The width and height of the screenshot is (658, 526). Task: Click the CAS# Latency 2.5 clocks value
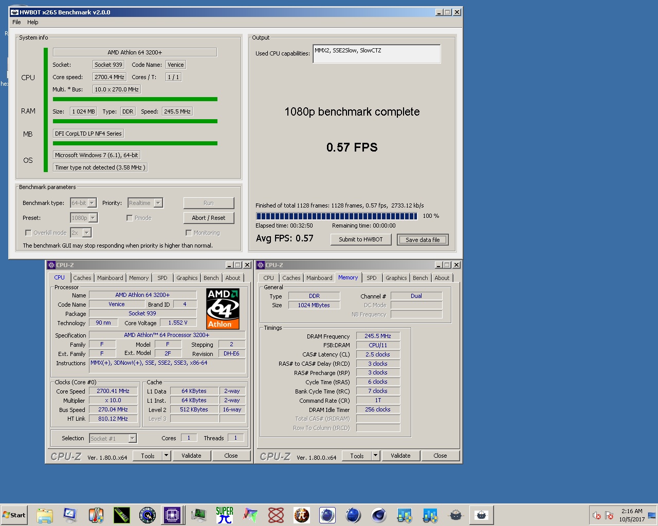click(378, 354)
